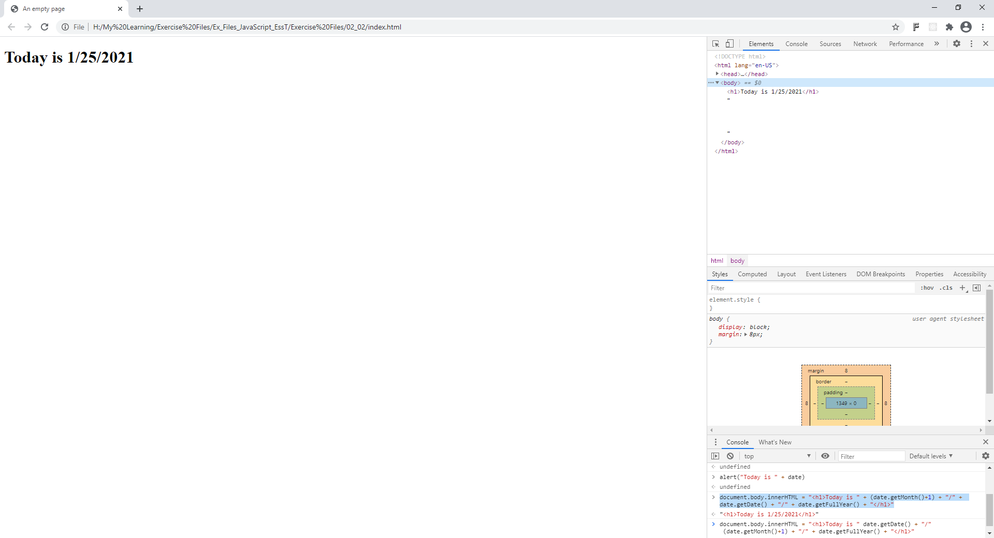Click the site information icon in address bar

(65, 27)
